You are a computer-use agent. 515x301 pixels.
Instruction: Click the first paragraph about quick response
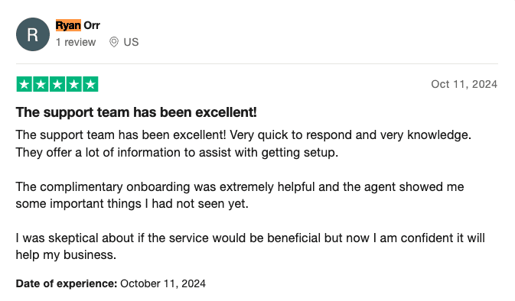[x=243, y=144]
